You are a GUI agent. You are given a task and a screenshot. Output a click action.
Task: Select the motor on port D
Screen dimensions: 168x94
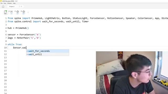pos(24,12)
